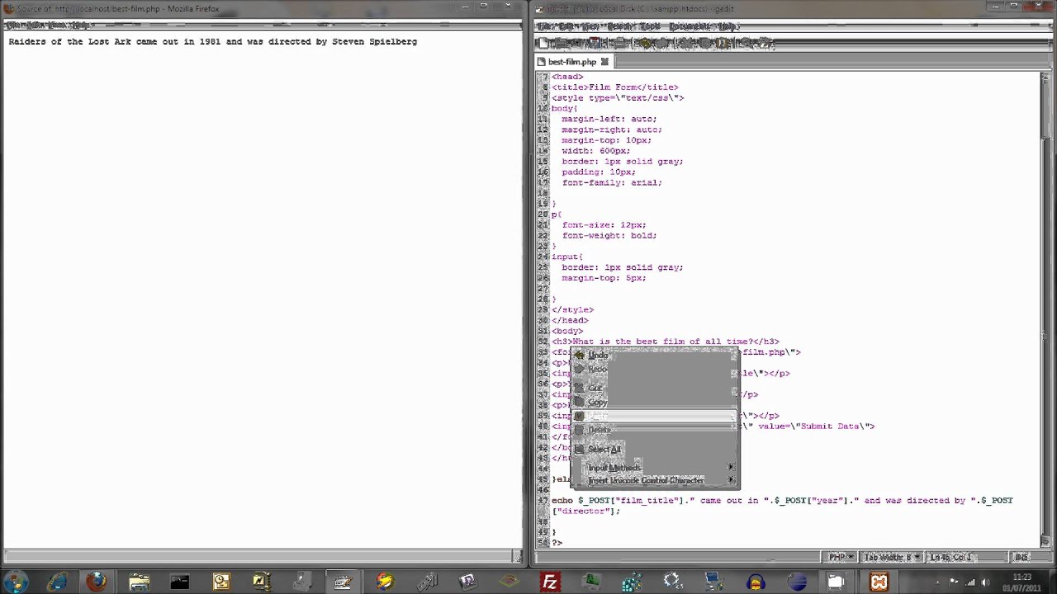Click the code line 'font-family: arial;'
This screenshot has height=594, width=1057.
[x=612, y=182]
